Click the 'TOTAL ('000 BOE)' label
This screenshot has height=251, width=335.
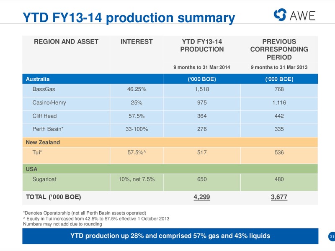54,197
